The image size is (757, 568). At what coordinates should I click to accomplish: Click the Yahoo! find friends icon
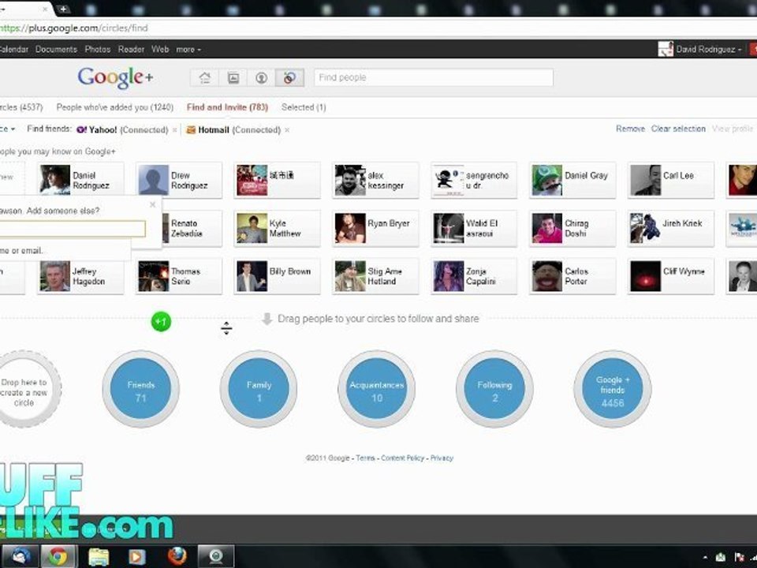pos(81,129)
